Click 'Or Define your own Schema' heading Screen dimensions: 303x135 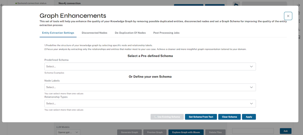point(150,77)
